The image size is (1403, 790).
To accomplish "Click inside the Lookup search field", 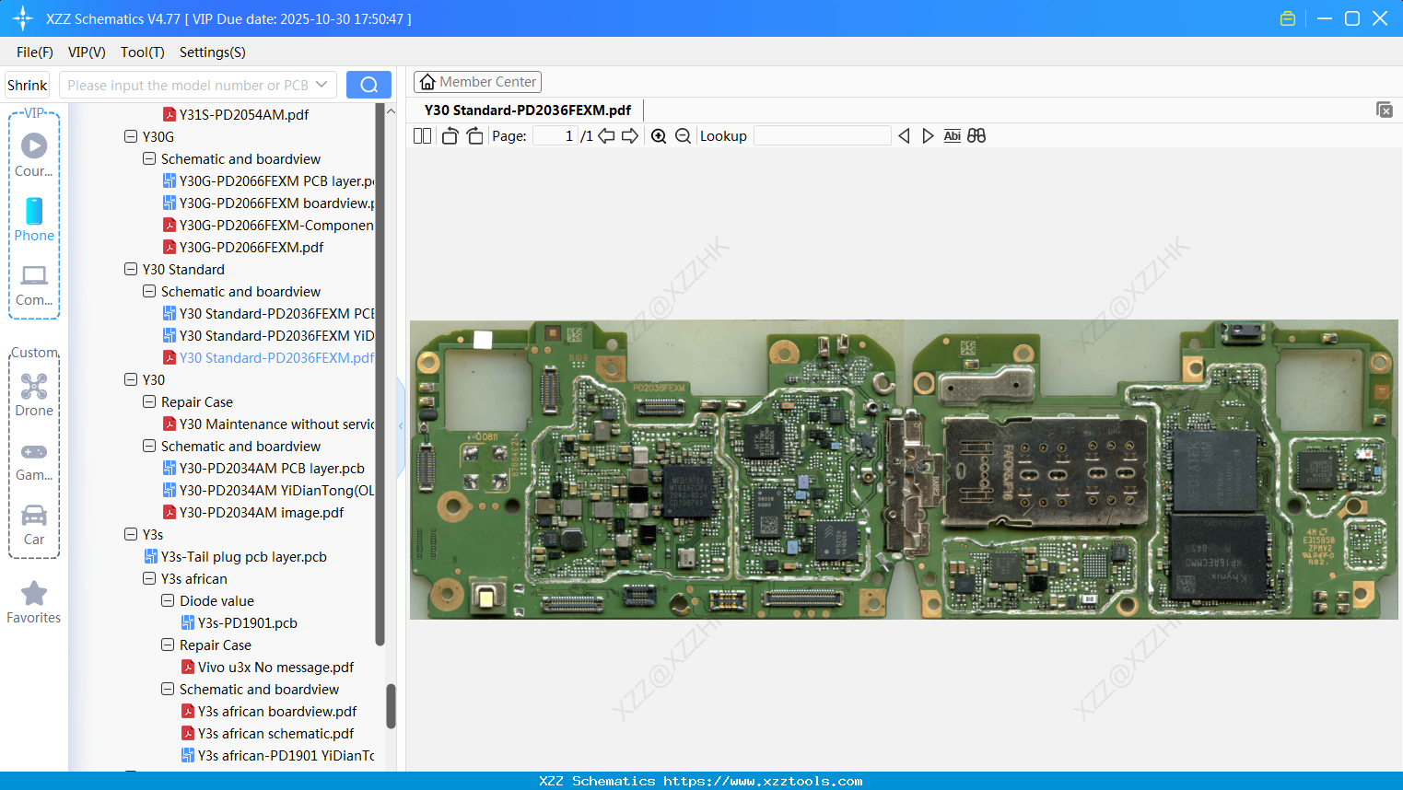I will click(x=823, y=135).
